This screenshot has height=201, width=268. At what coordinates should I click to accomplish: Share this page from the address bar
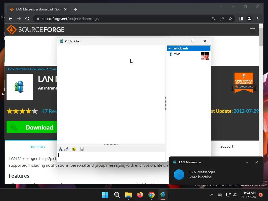tap(222, 19)
